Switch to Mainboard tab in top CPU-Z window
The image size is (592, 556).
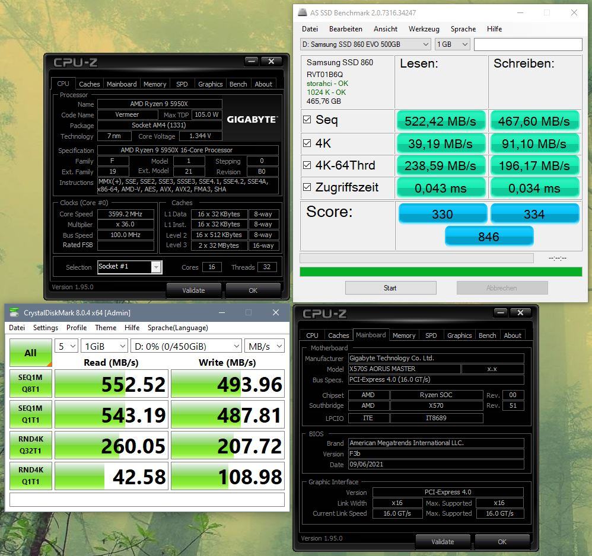[x=122, y=84]
